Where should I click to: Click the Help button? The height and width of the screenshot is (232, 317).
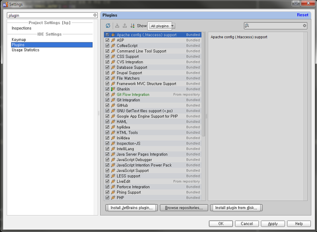click(299, 224)
